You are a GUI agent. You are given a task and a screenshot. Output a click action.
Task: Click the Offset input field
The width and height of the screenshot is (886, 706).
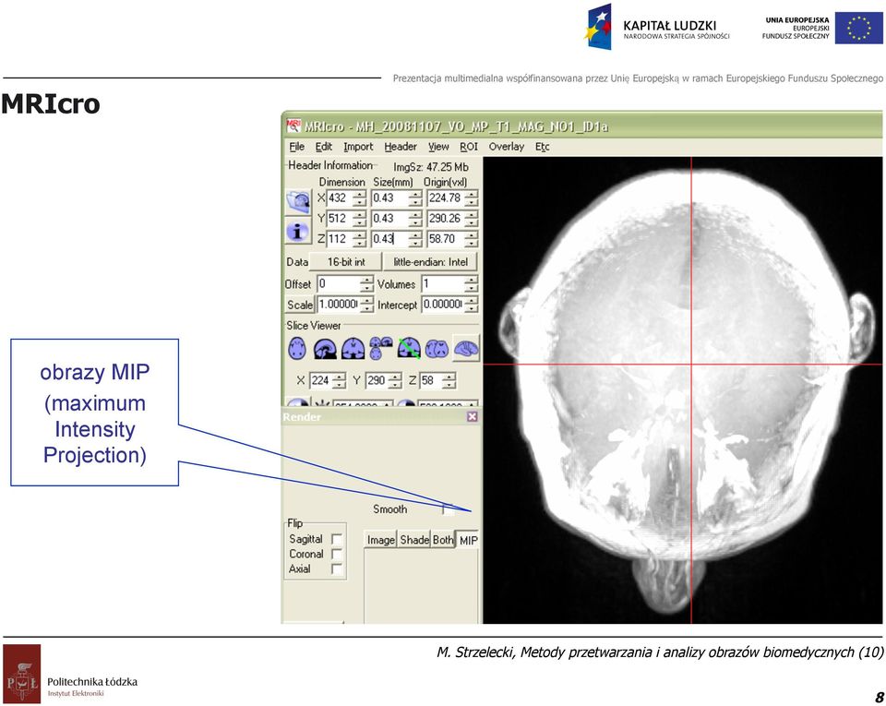339,283
